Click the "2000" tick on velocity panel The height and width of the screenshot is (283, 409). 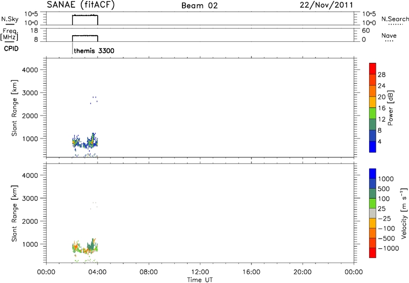click(x=30, y=221)
